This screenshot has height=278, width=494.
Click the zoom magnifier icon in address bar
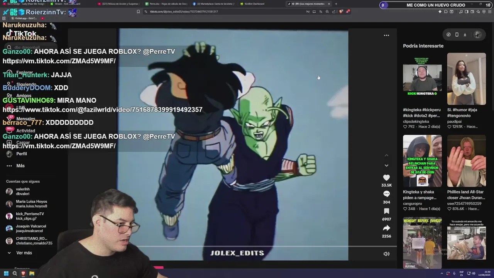(327, 12)
